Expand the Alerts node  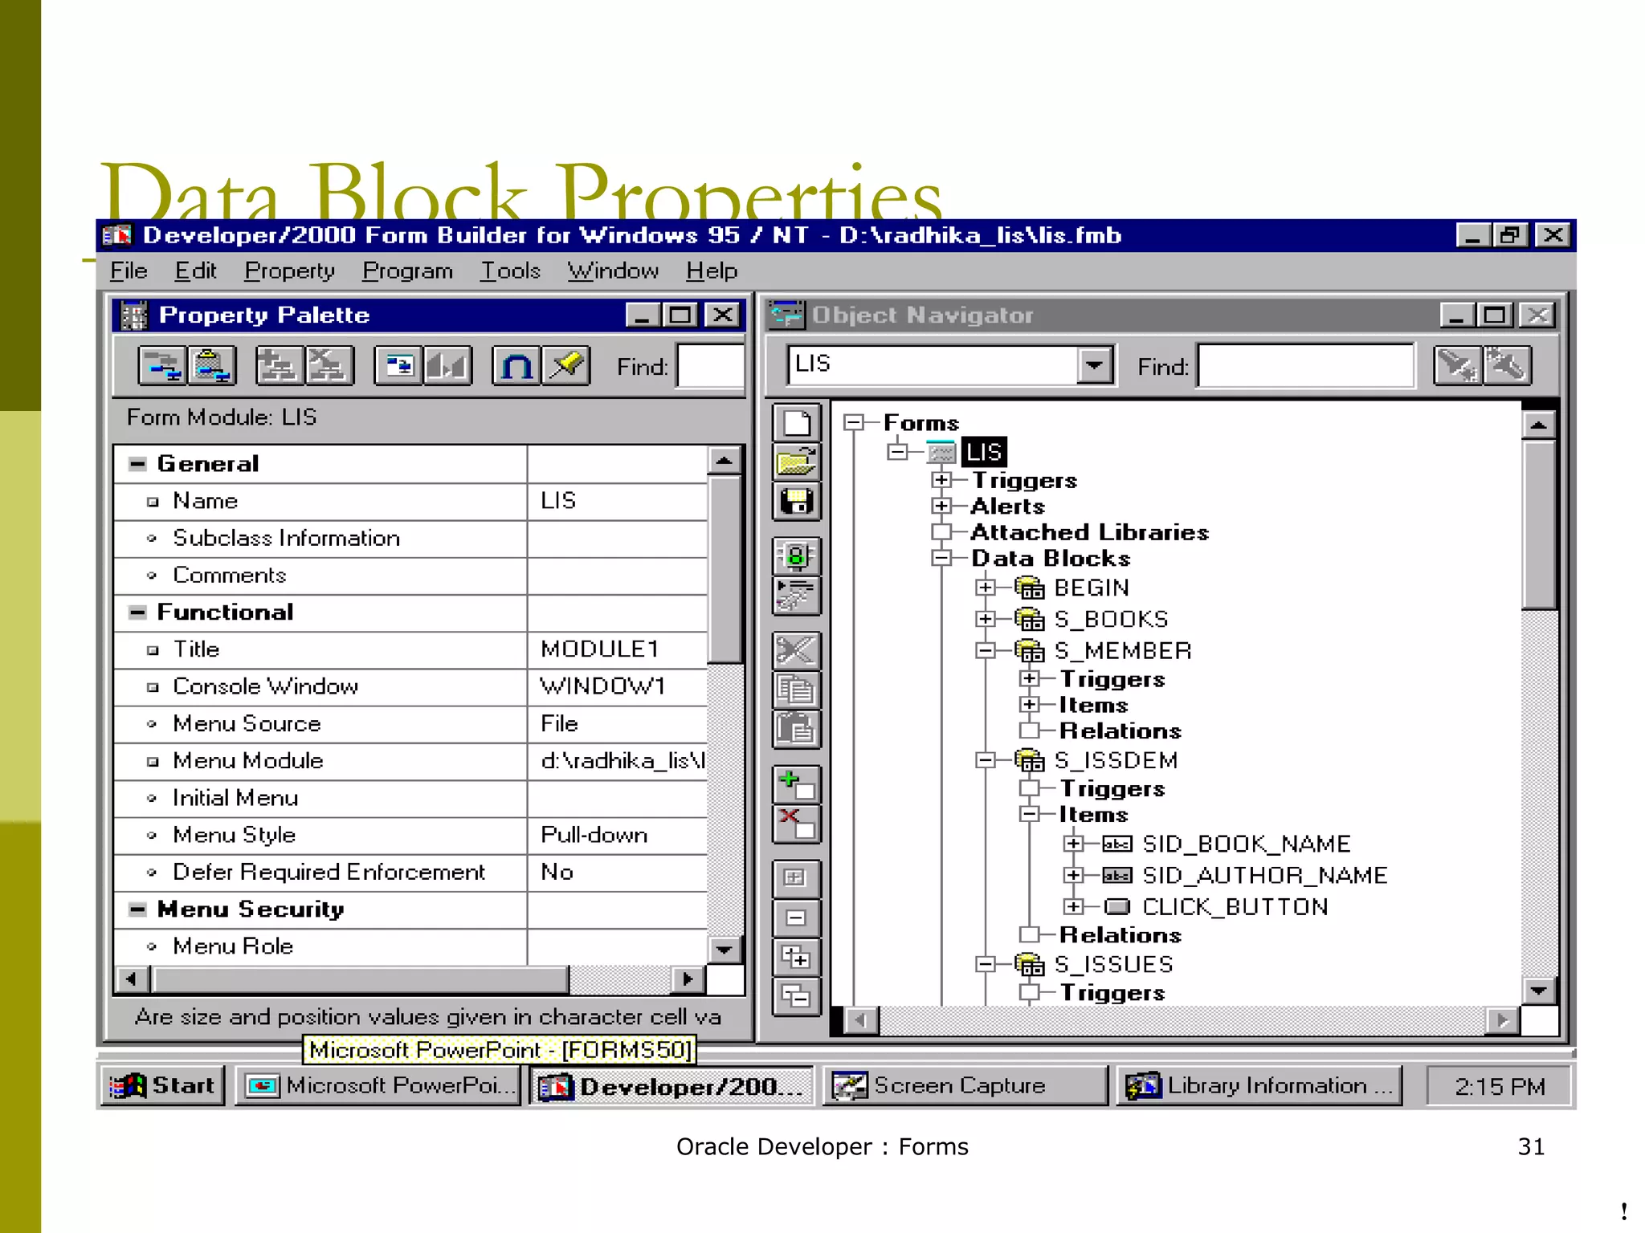(x=941, y=506)
